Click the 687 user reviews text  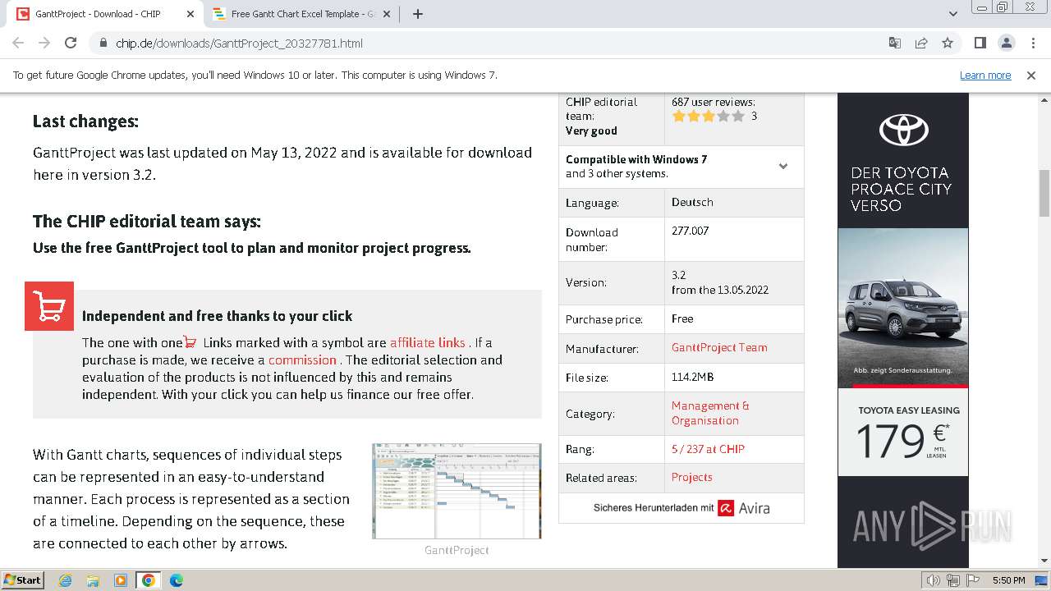[x=713, y=102]
